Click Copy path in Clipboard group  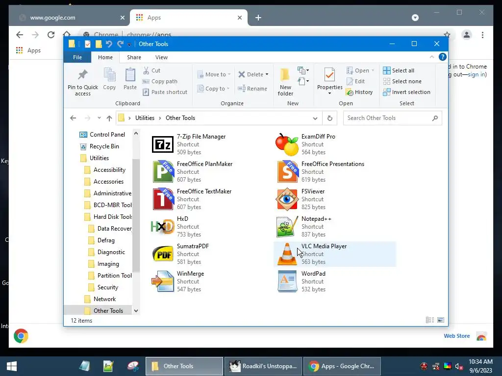pyautogui.click(x=160, y=81)
